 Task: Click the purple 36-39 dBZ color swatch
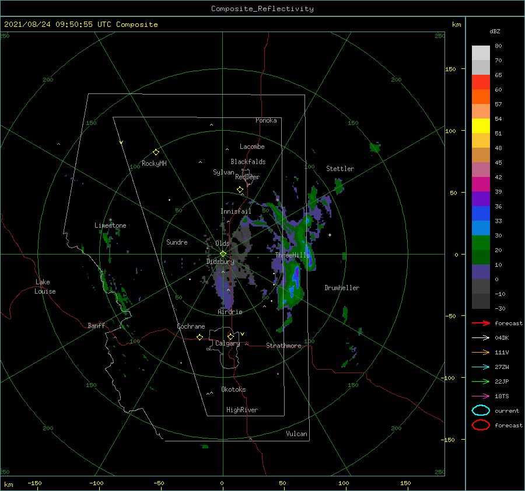481,199
